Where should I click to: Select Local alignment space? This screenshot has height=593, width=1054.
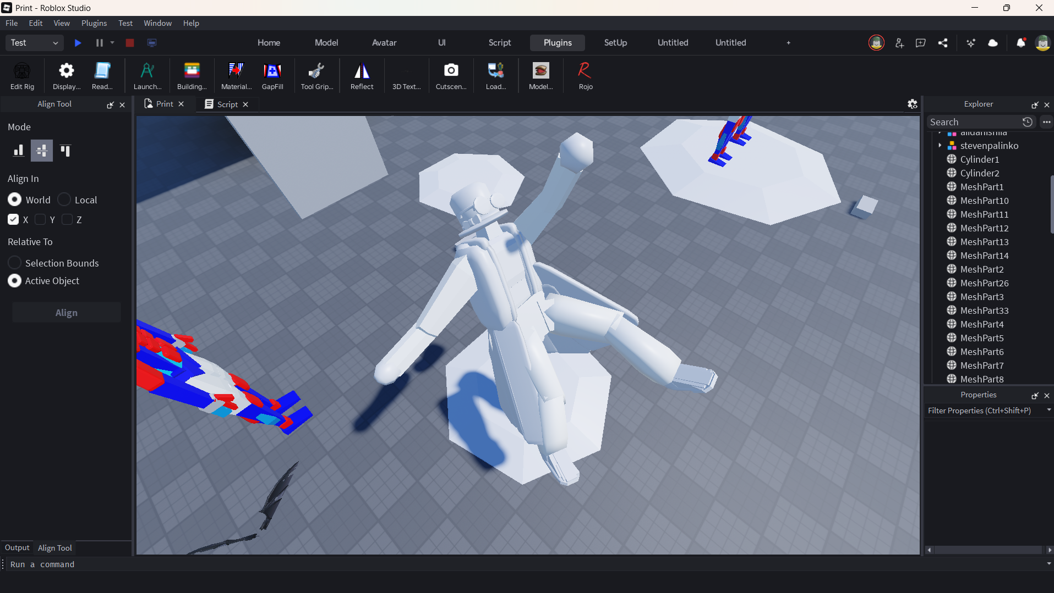point(64,199)
